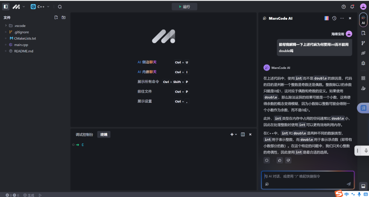Open the C++ project dropdown
Viewport: 369px width, 197px height.
(40, 7)
